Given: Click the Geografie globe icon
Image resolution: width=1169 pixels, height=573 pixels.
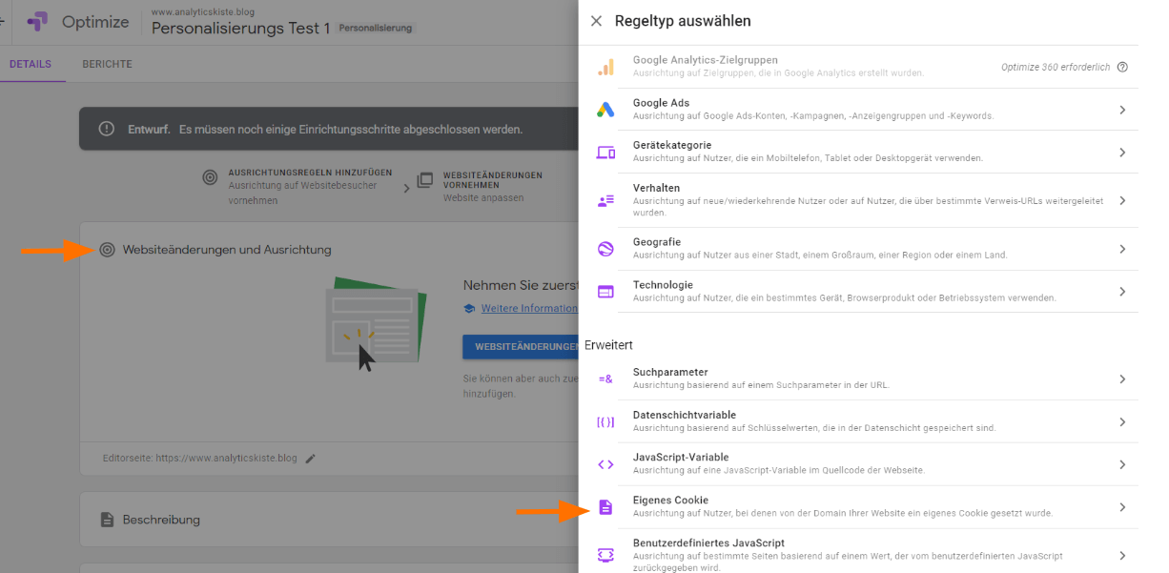Looking at the screenshot, I should tap(605, 249).
